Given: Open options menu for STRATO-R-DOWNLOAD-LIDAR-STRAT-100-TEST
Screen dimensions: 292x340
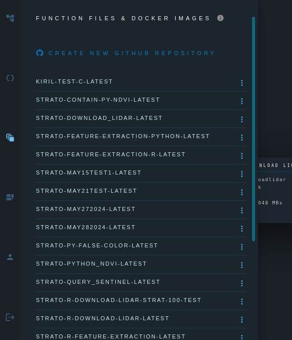Looking at the screenshot, I should [x=242, y=302].
